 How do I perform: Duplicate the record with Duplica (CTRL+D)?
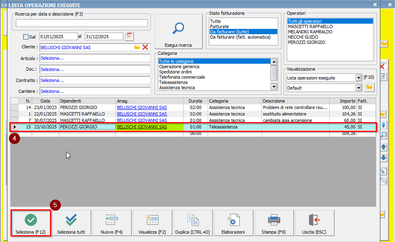193,223
